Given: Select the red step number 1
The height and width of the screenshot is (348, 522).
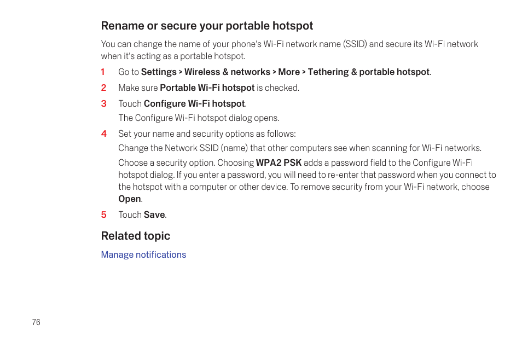Looking at the screenshot, I should point(103,72).
